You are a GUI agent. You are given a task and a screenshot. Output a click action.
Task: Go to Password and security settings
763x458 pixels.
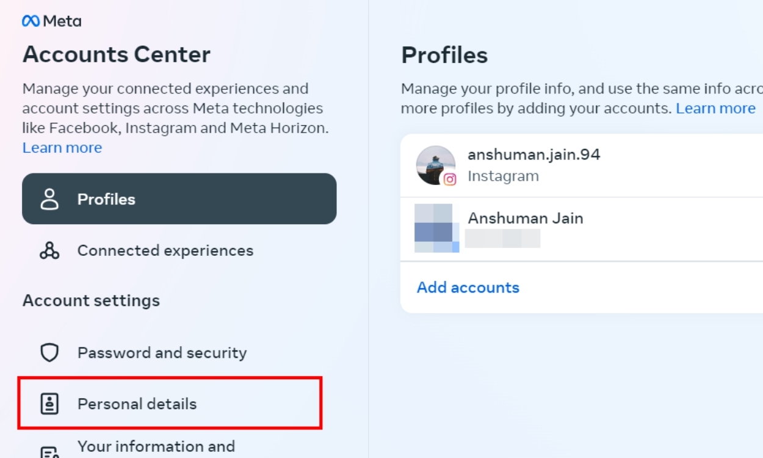coord(162,352)
